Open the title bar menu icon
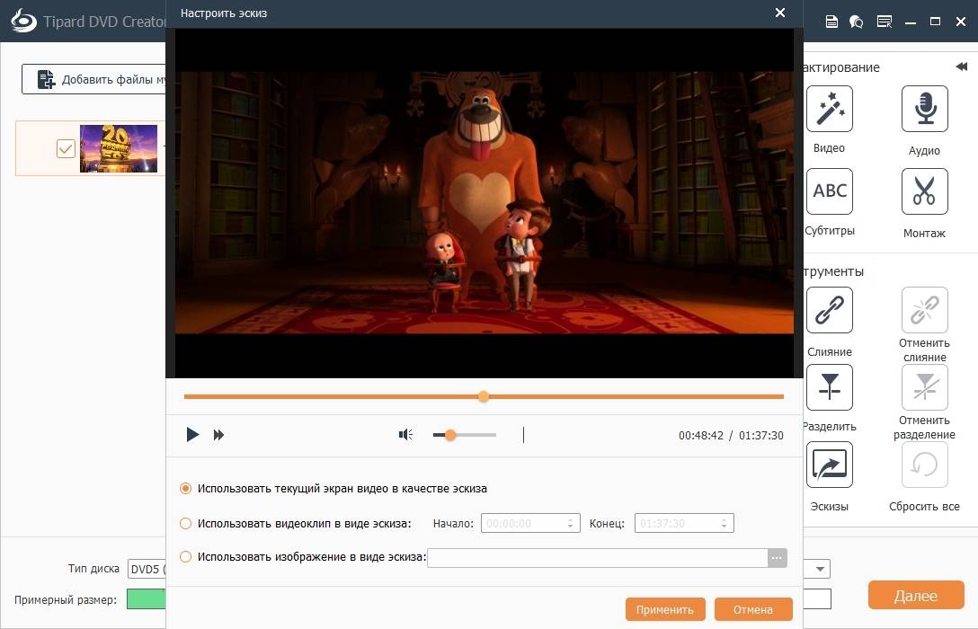978x629 pixels. 885,22
